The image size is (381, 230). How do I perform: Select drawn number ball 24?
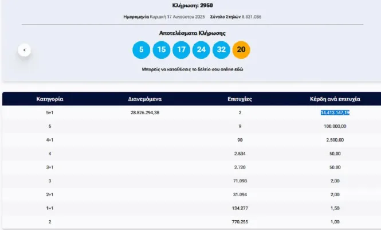(201, 50)
